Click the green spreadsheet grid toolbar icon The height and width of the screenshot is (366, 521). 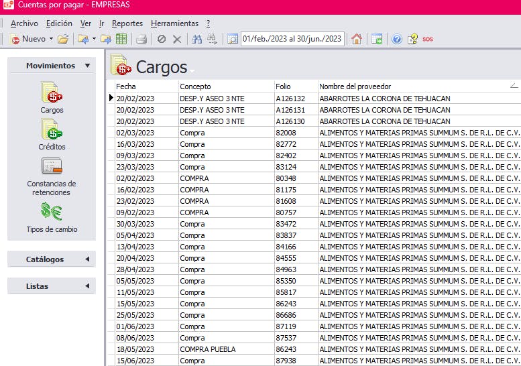pyautogui.click(x=121, y=39)
